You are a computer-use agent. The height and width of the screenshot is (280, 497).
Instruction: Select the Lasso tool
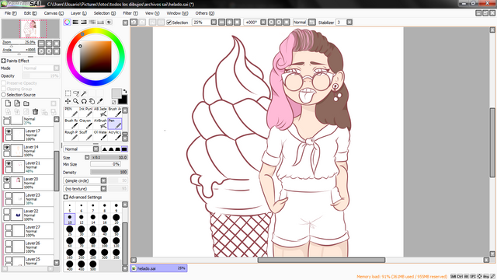pyautogui.click(x=76, y=93)
